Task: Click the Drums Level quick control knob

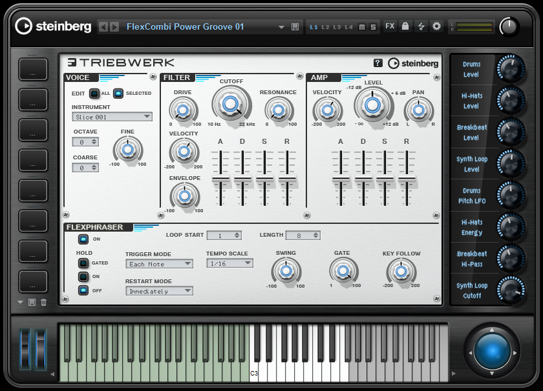Action: 511,68
